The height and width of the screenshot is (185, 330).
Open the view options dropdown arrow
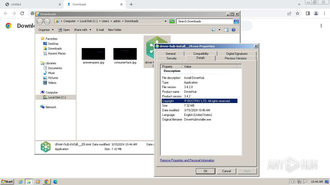(x=219, y=30)
